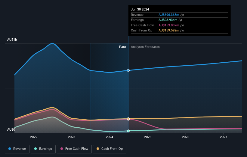Click the 2024 x-axis label
The image size is (247, 157).
click(x=110, y=137)
